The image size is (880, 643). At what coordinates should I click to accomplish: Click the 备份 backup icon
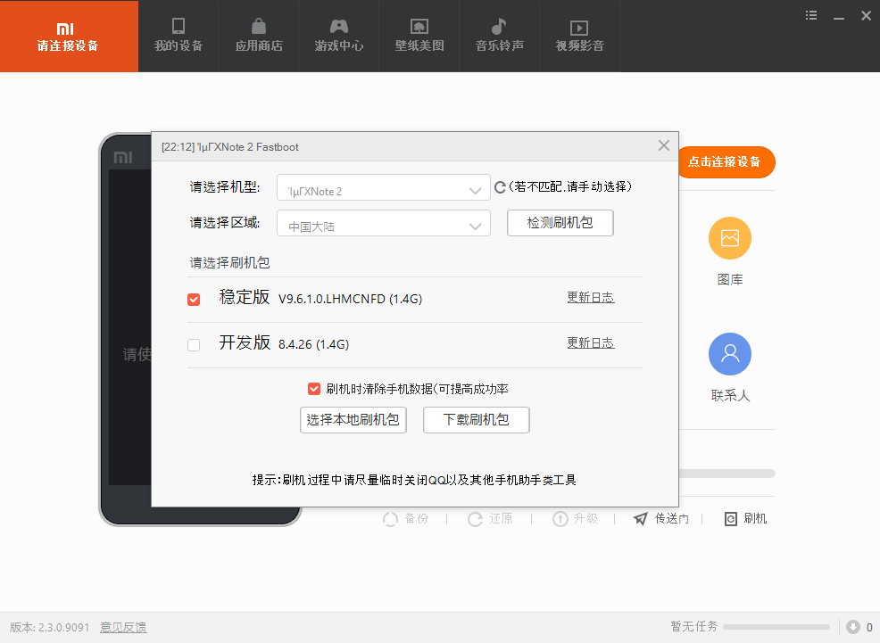coord(390,519)
